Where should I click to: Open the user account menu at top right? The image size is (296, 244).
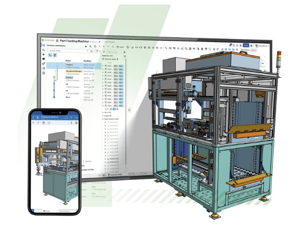click(262, 46)
